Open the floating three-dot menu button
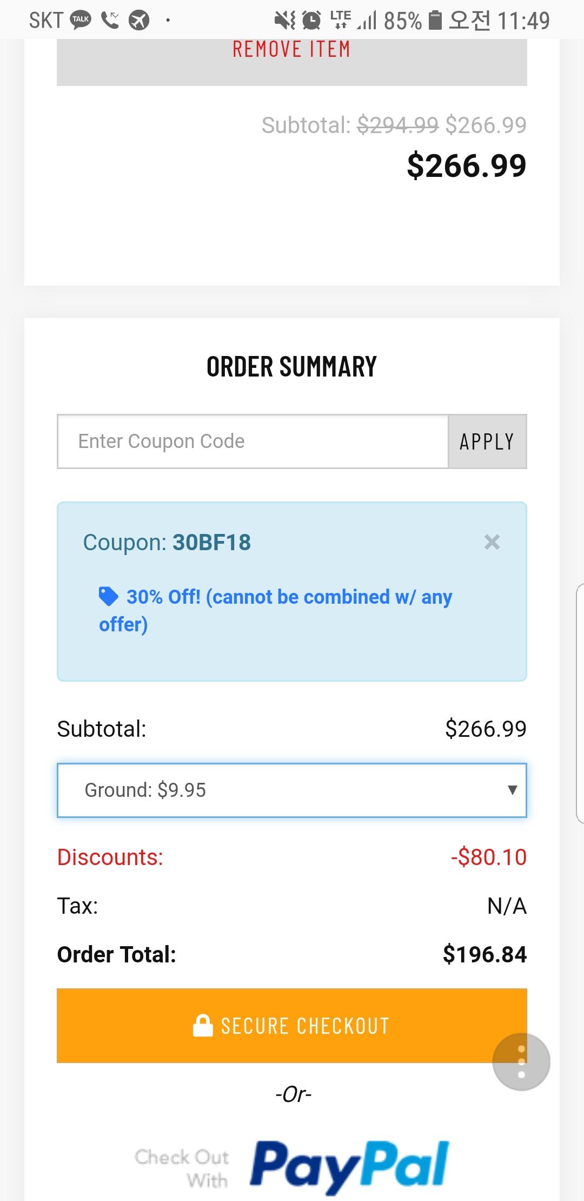This screenshot has width=584, height=1201. tap(521, 1061)
